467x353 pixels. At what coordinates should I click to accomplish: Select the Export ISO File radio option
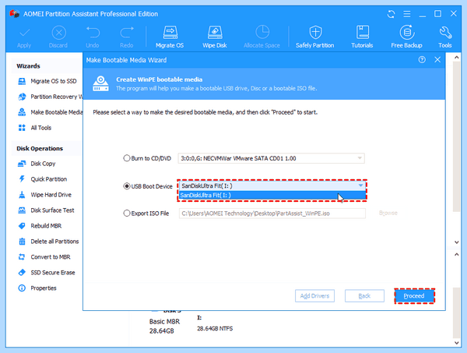tap(127, 214)
